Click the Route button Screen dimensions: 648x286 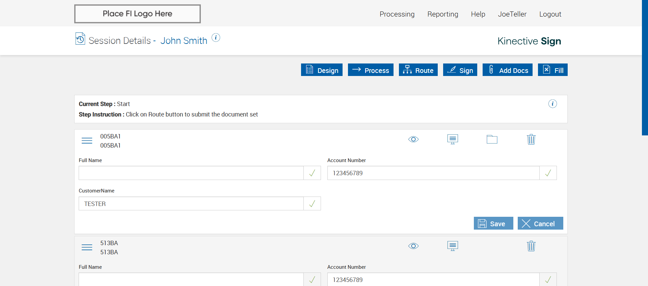point(418,70)
